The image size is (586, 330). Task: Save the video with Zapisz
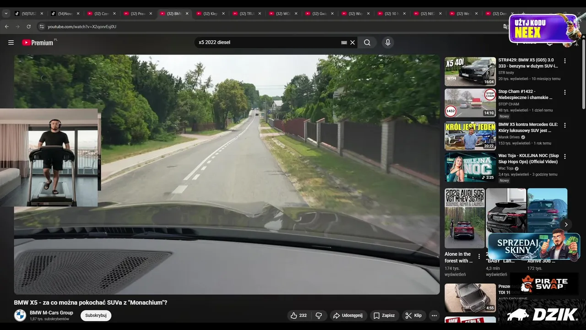[x=384, y=315]
